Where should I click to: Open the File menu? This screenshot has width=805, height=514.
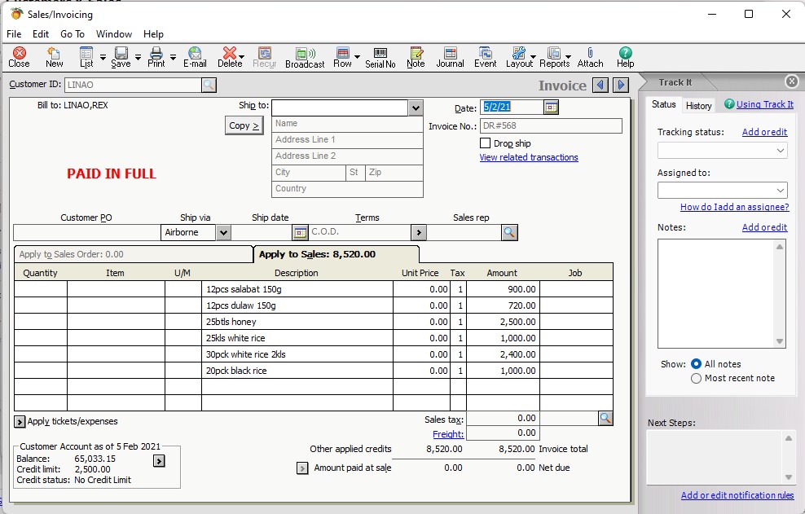14,34
